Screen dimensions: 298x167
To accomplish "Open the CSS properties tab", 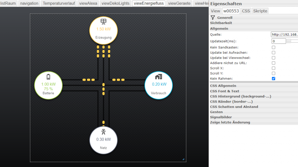I will point(246,11).
